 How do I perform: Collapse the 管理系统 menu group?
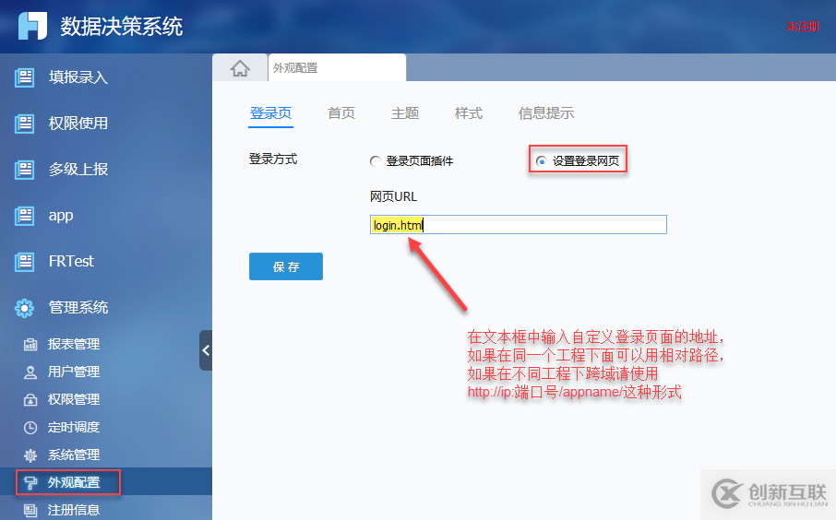[78, 308]
